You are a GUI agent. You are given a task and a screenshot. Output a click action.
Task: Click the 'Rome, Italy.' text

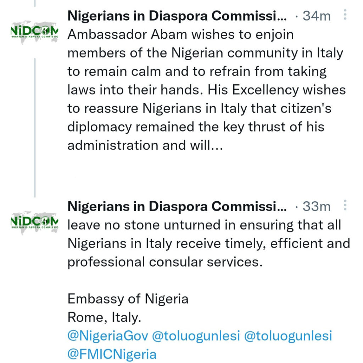click(105, 317)
